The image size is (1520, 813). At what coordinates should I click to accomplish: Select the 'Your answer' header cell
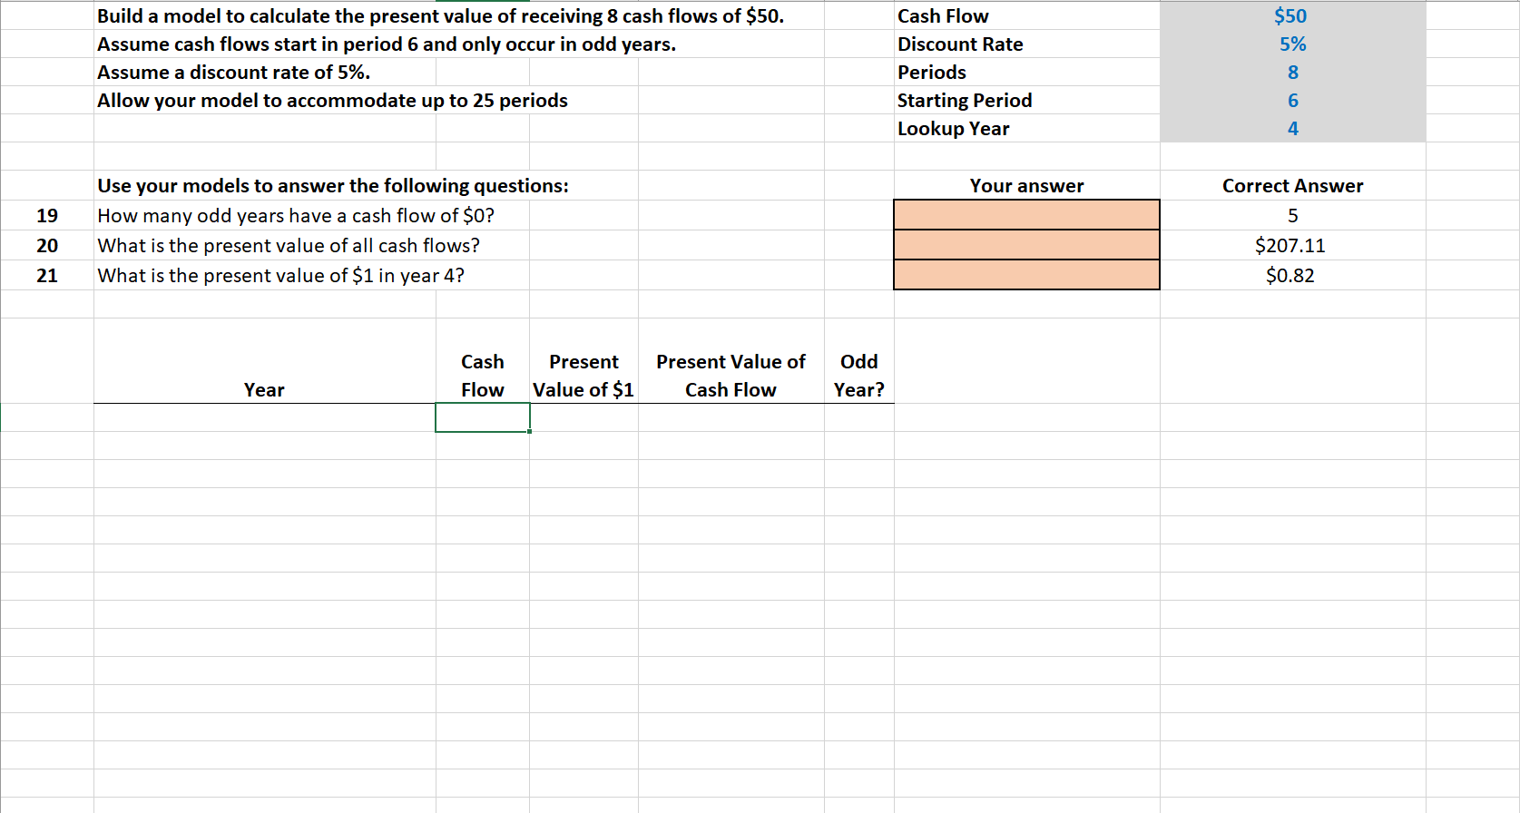(1026, 185)
